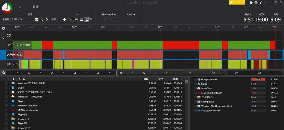Click the large red block in computer usage

pyautogui.click(x=181, y=45)
